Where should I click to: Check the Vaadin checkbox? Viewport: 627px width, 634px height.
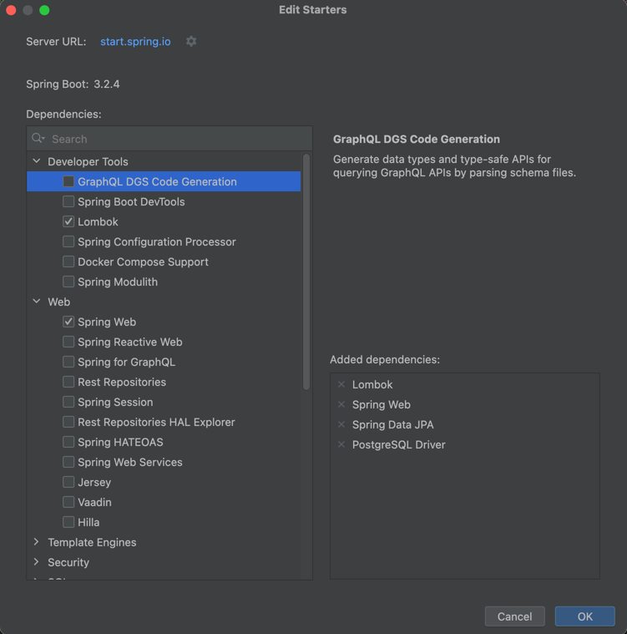[68, 502]
